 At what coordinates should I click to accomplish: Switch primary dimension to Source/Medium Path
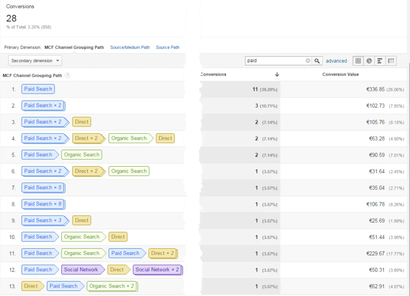[x=130, y=47]
